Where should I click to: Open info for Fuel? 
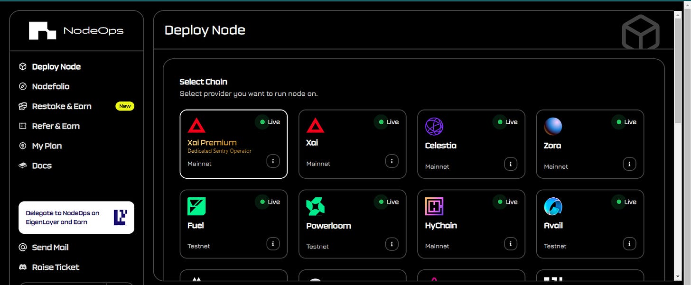click(x=273, y=244)
